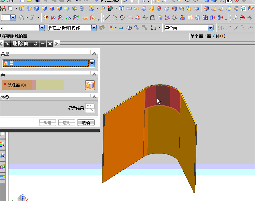This screenshot has width=255, height=201.
Task: Click the Unite boolean icon
Action: pyautogui.click(x=110, y=8)
